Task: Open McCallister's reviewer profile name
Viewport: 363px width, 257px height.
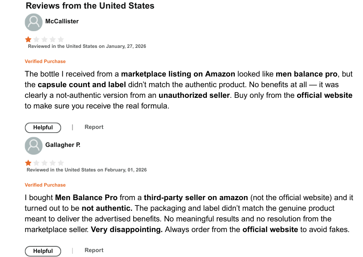Action: tap(62, 21)
